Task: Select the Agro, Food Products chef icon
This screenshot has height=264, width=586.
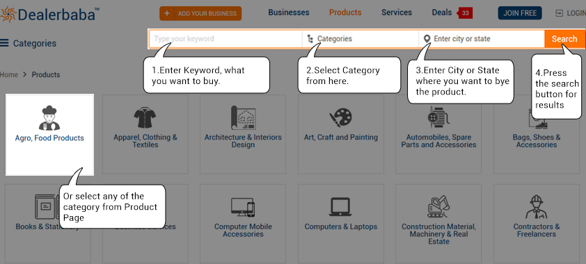Action: [x=49, y=118]
